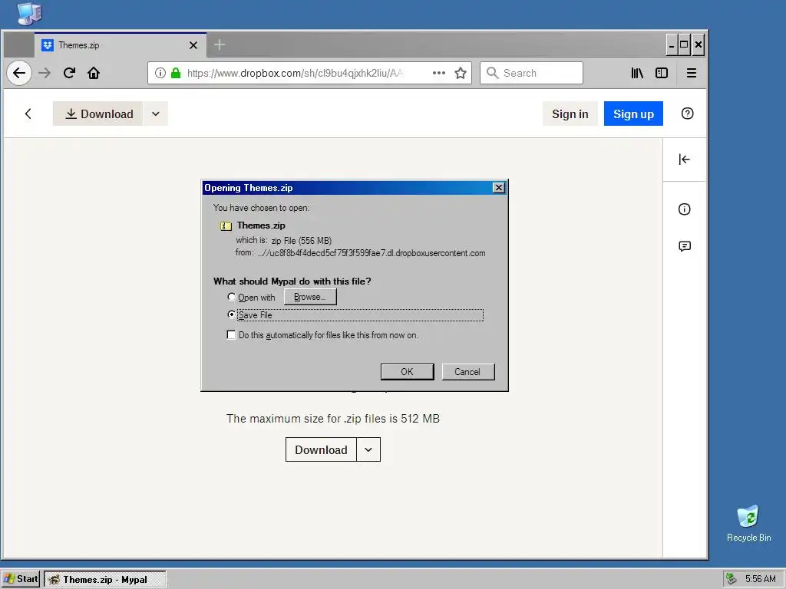The height and width of the screenshot is (589, 786).
Task: Open the Windows Start menu
Action: point(21,579)
